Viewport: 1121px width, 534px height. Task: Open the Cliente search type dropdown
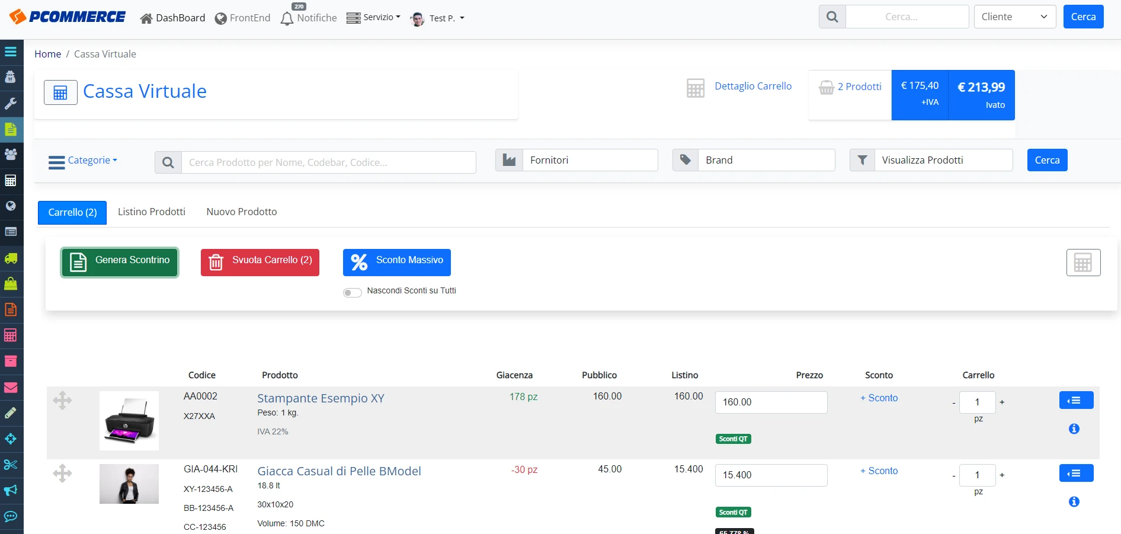click(x=1015, y=17)
